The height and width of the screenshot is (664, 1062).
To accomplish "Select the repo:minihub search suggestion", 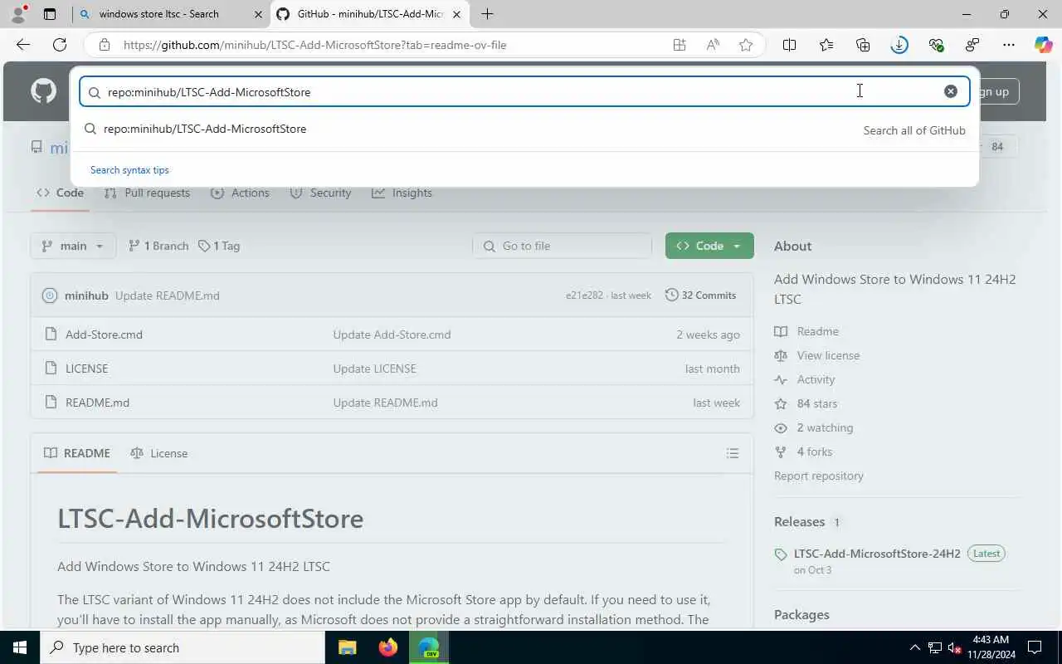I will click(524, 129).
